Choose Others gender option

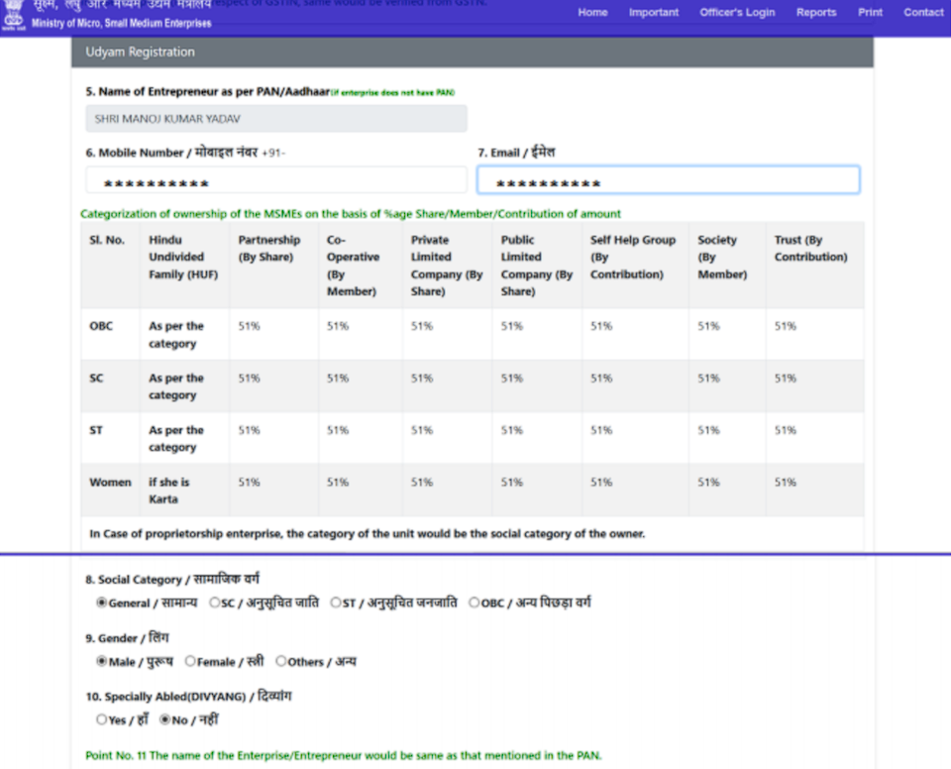coord(280,661)
